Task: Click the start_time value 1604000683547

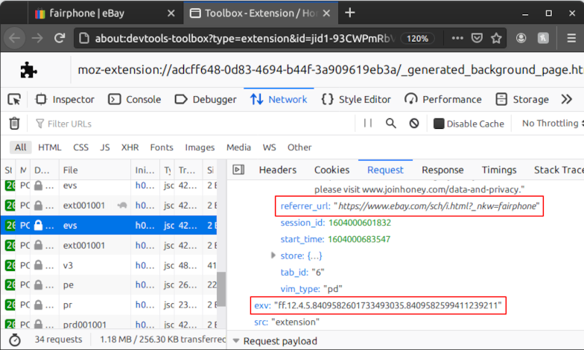Action: [x=359, y=239]
